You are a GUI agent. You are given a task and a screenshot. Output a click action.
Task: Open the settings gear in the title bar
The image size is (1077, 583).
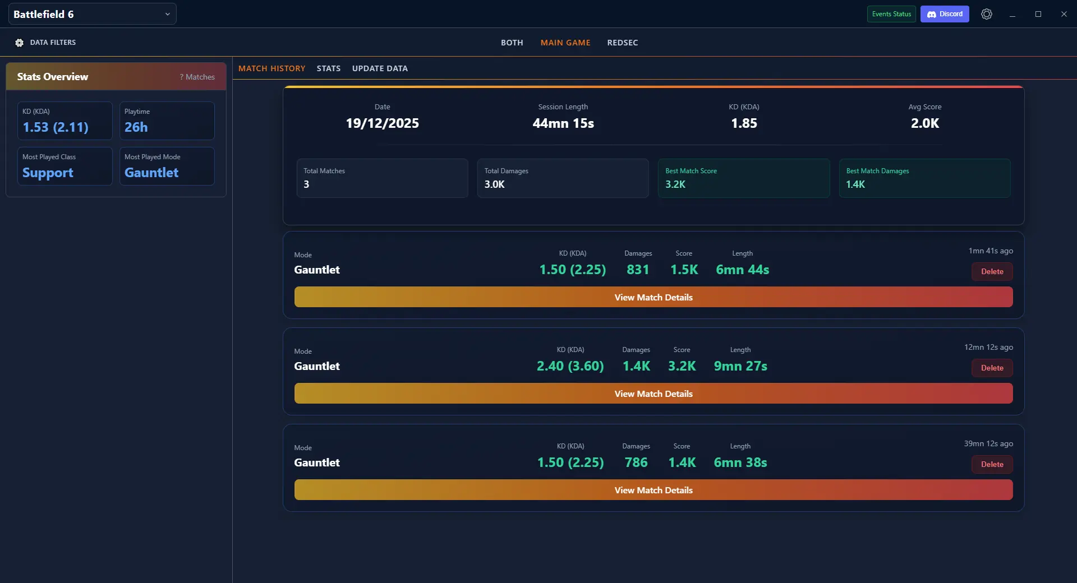[986, 14]
